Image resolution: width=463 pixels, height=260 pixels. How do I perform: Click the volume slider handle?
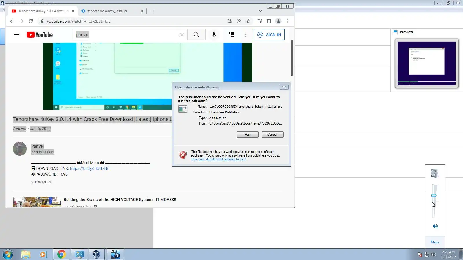[x=434, y=196]
